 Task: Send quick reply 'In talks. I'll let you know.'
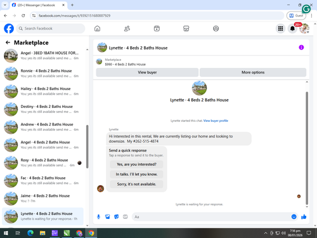(136, 175)
